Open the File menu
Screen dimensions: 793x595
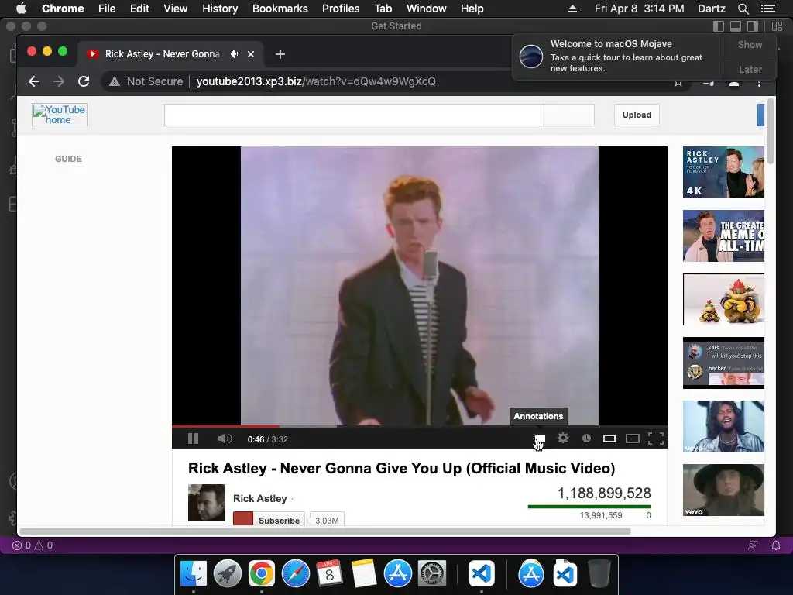tap(107, 9)
